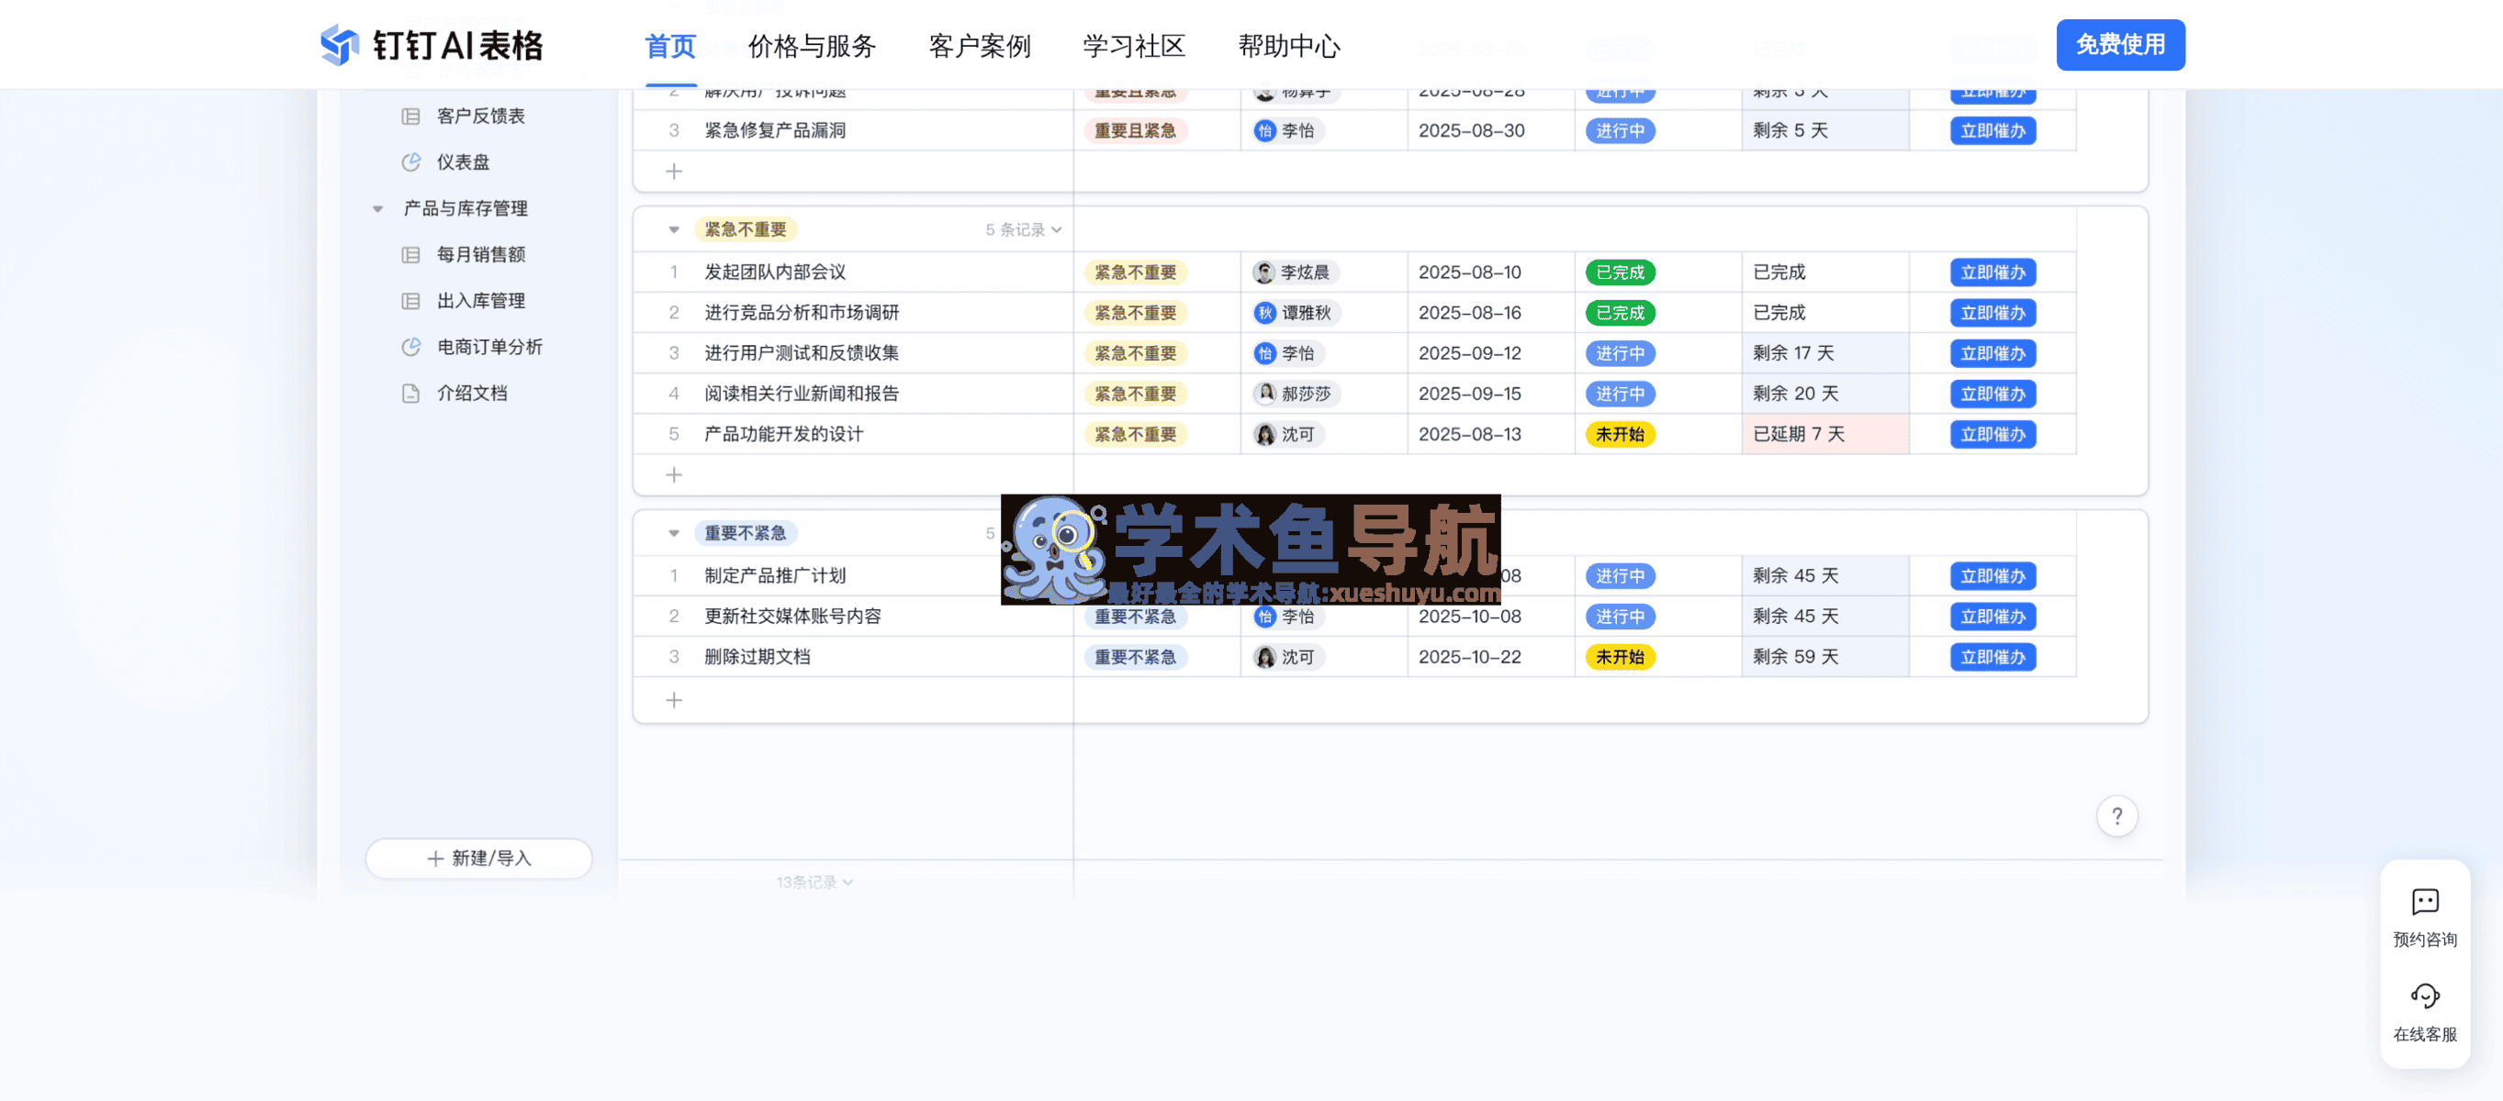Click the 电商订单分析 chart icon
Screen dimensions: 2503x1101
pyautogui.click(x=411, y=347)
